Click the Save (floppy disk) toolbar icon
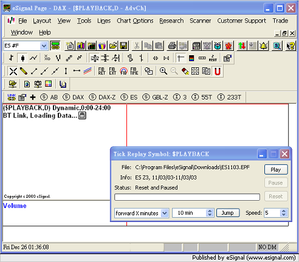The width and height of the screenshot is (299, 262). (x=123, y=46)
